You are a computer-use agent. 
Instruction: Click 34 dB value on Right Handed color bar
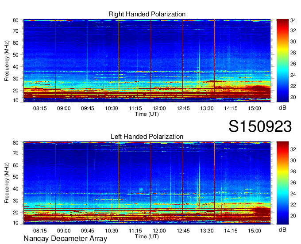(293, 20)
